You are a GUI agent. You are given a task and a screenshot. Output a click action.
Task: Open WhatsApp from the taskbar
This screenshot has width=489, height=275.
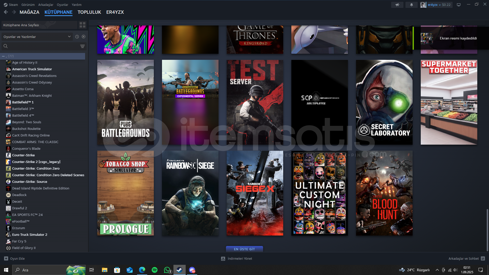[167, 270]
